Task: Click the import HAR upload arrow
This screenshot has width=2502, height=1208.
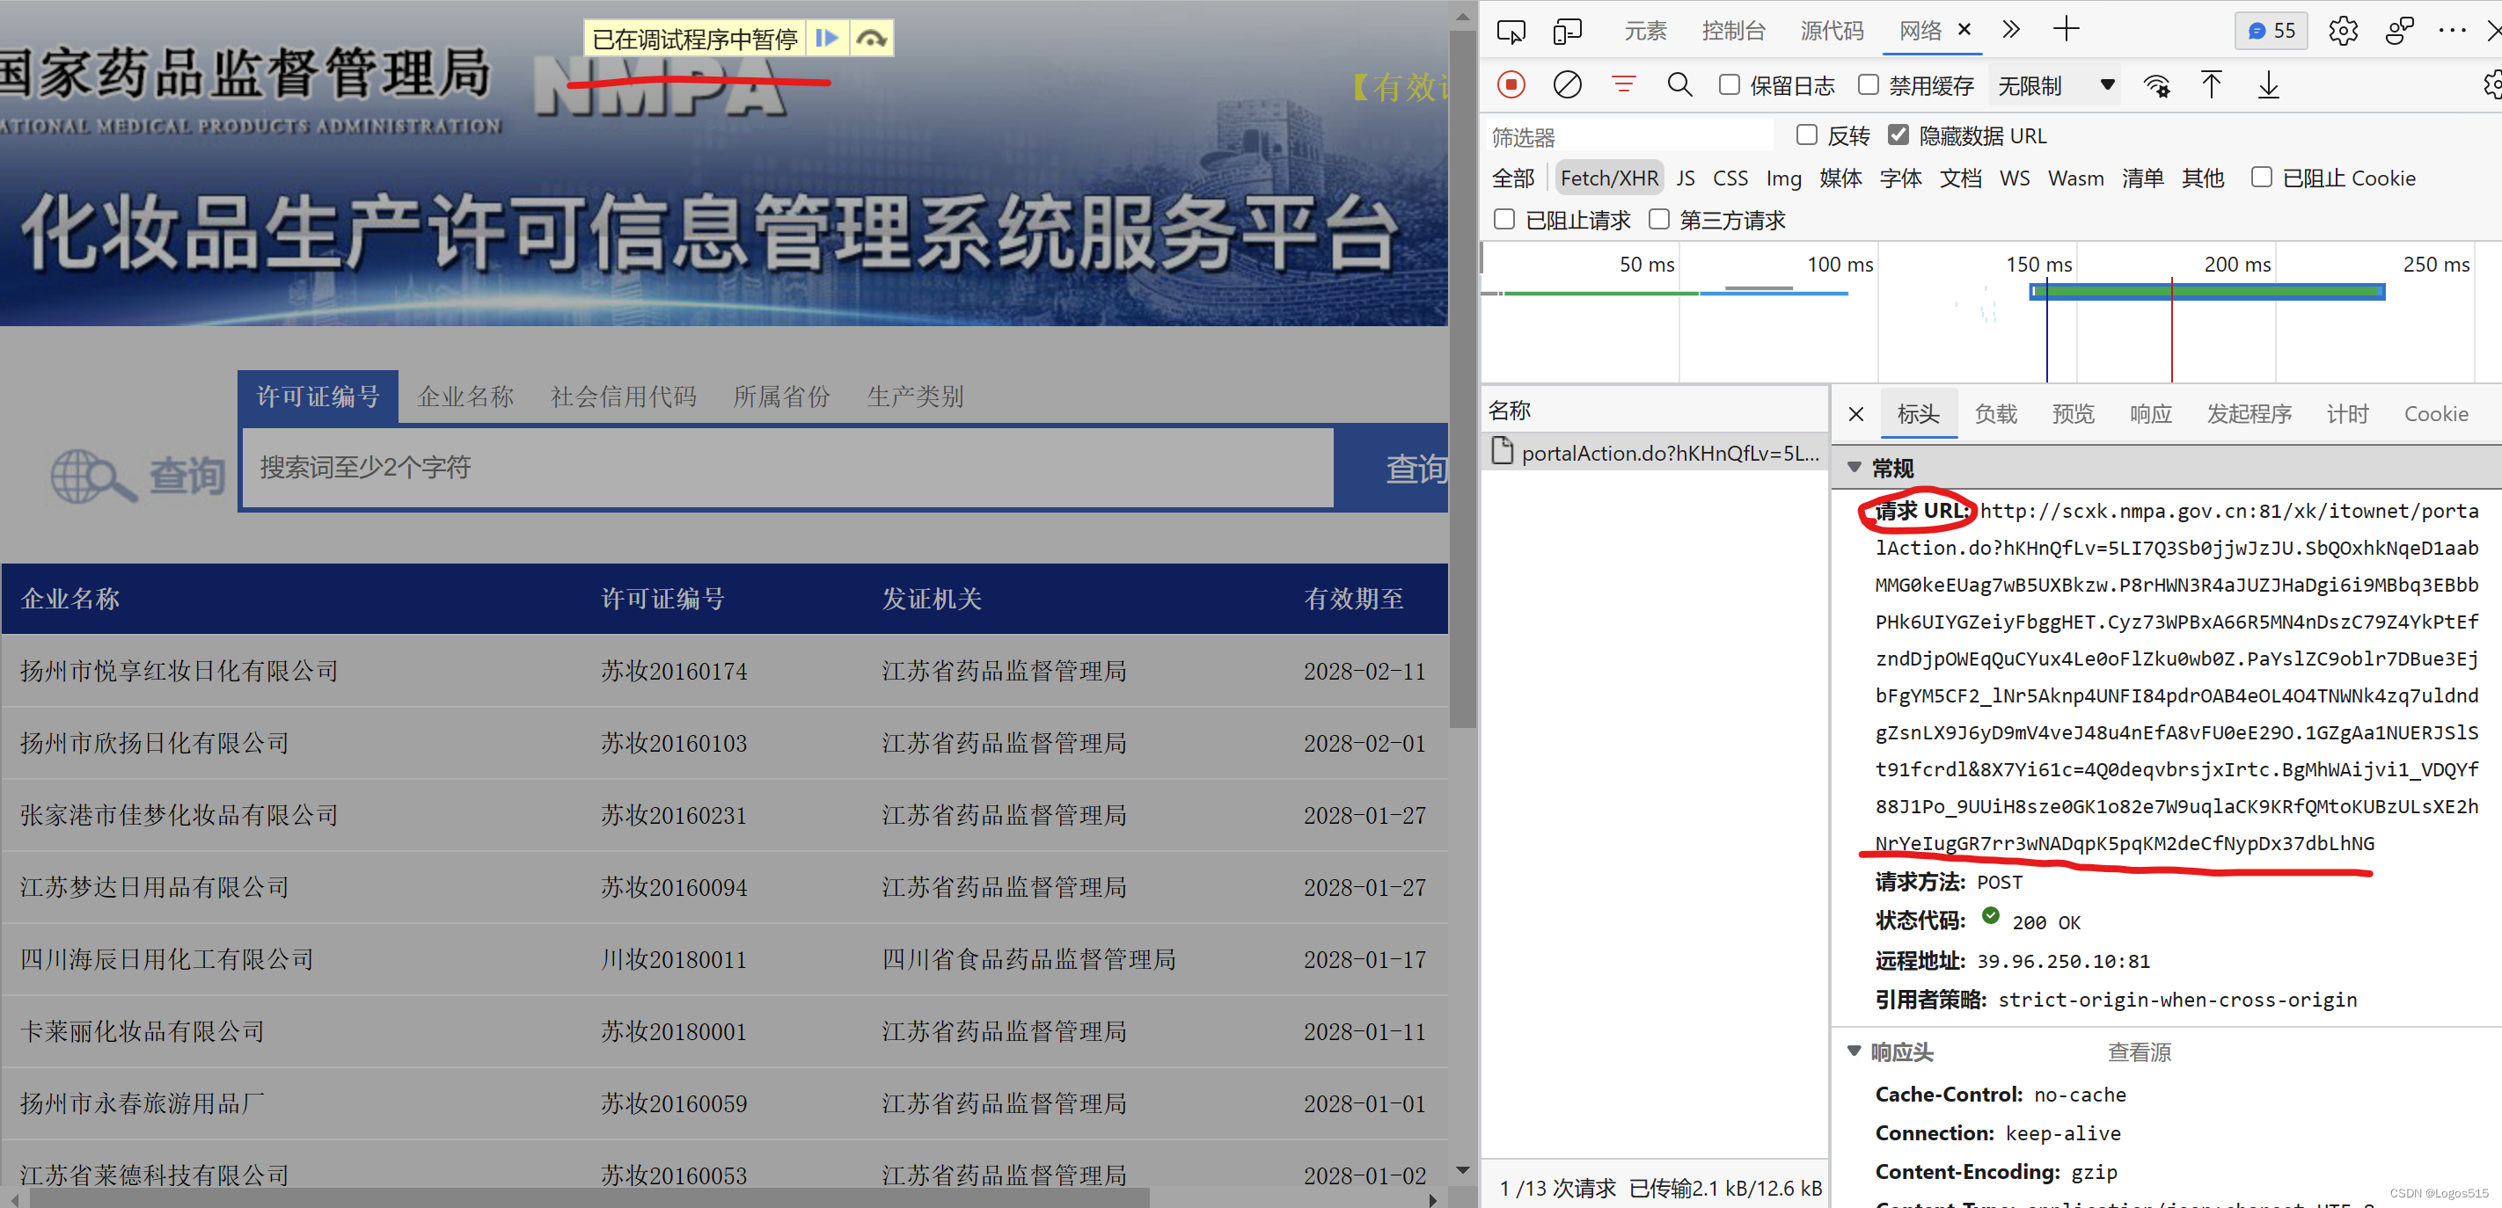Action: (2211, 85)
